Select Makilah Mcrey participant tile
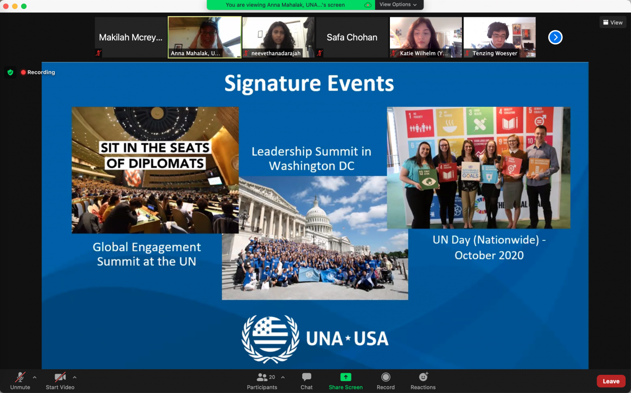Viewport: 631px width, 393px height. 131,37
